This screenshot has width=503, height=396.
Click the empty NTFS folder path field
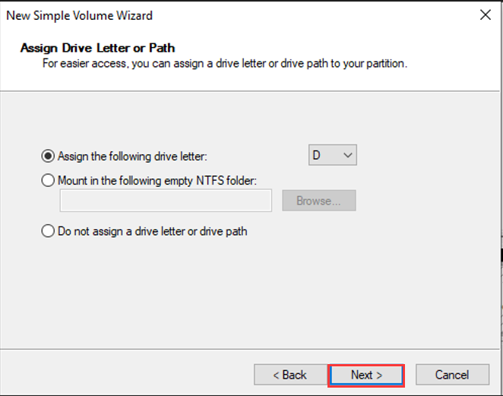(166, 201)
